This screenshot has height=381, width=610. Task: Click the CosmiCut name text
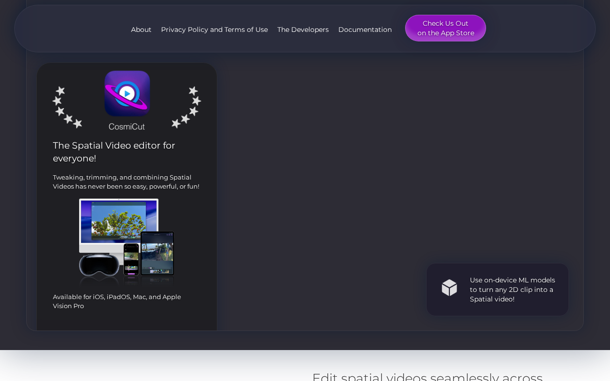(x=127, y=127)
